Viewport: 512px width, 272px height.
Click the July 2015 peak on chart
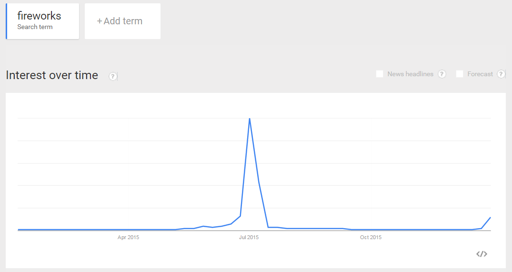pyautogui.click(x=250, y=119)
